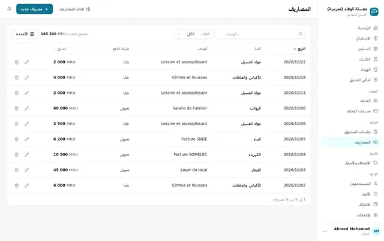
Task: Open 'التسليم' delivery in sidebar
Action: tap(350, 49)
